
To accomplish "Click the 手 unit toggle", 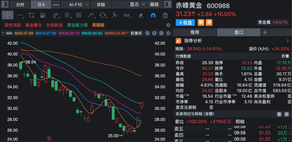I will (279, 114).
